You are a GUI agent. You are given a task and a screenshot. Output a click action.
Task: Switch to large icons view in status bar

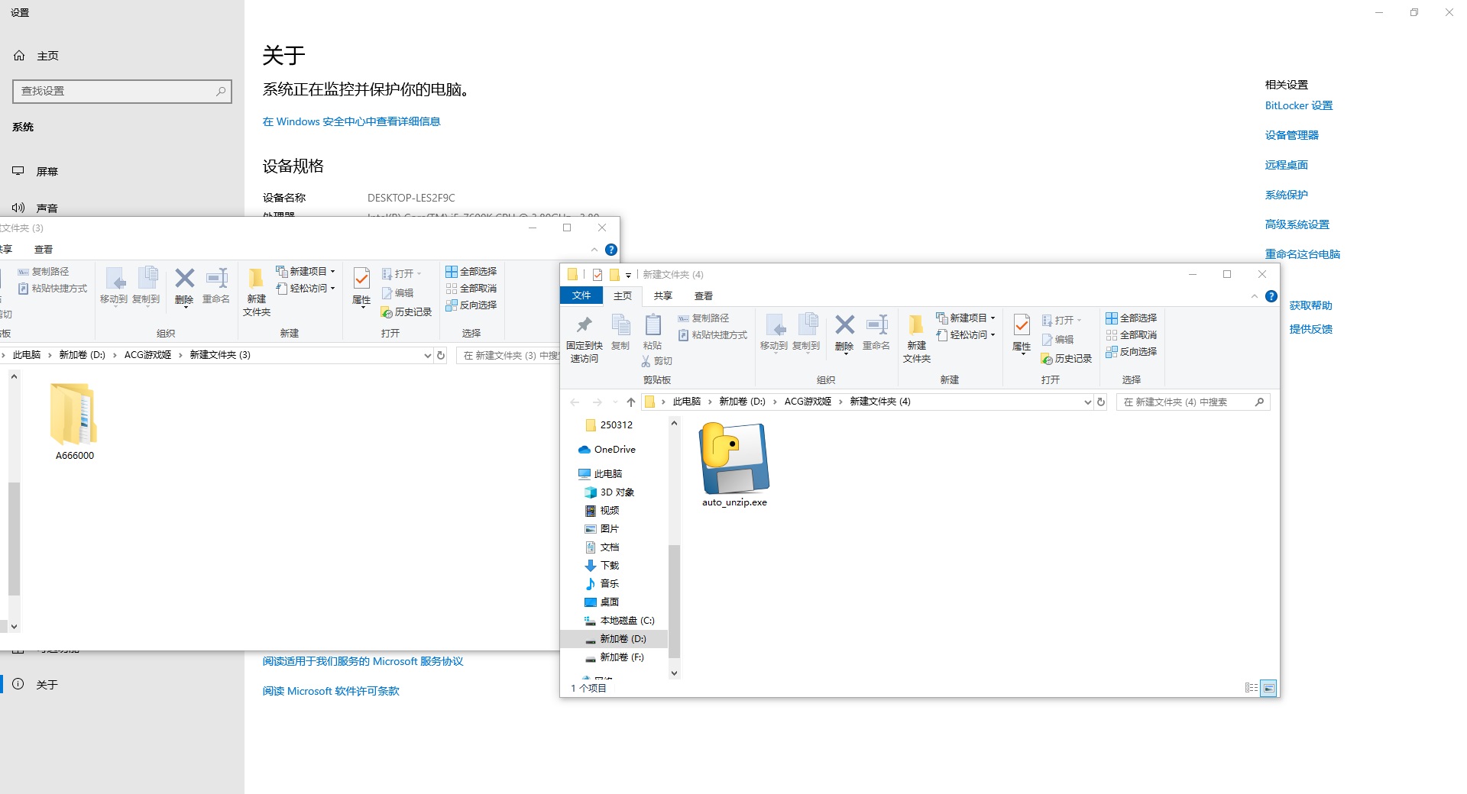click(x=1268, y=688)
